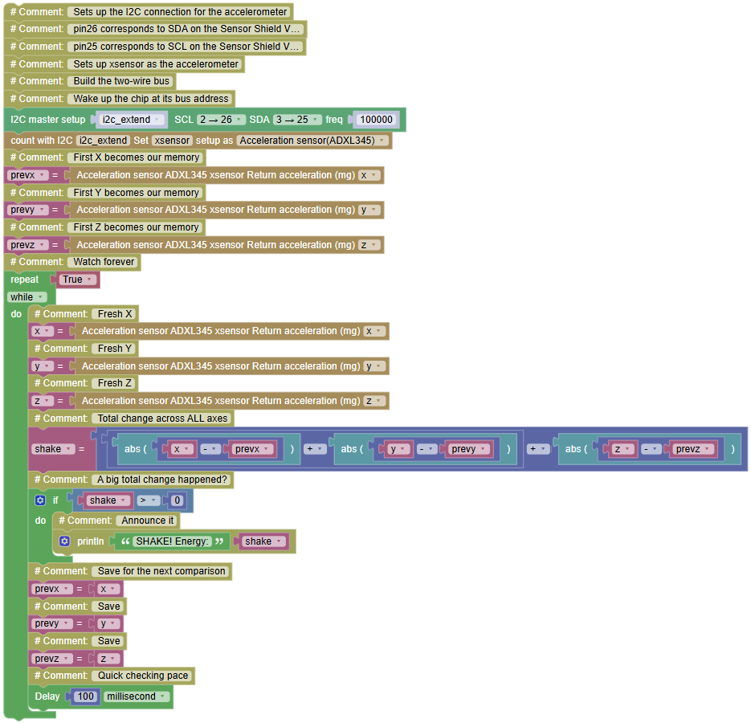The height and width of the screenshot is (723, 751).
Task: Open the Acceleration sensor(ADXL345) type dropdown
Action: coord(313,141)
